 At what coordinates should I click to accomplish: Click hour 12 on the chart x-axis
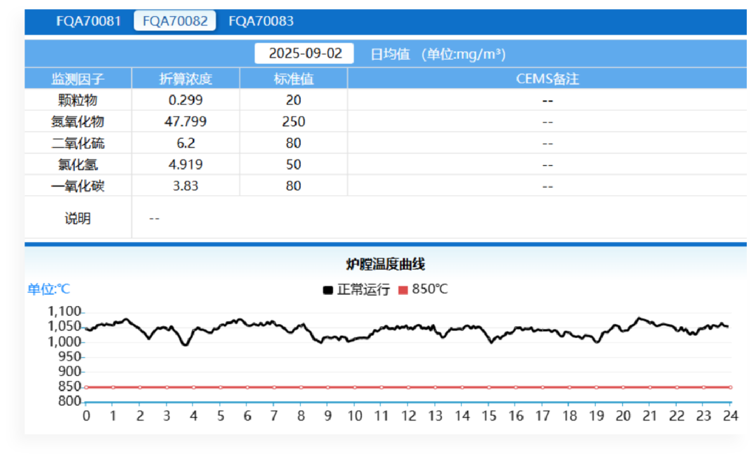click(407, 416)
